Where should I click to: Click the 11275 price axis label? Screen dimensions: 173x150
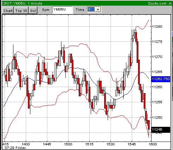point(157,42)
